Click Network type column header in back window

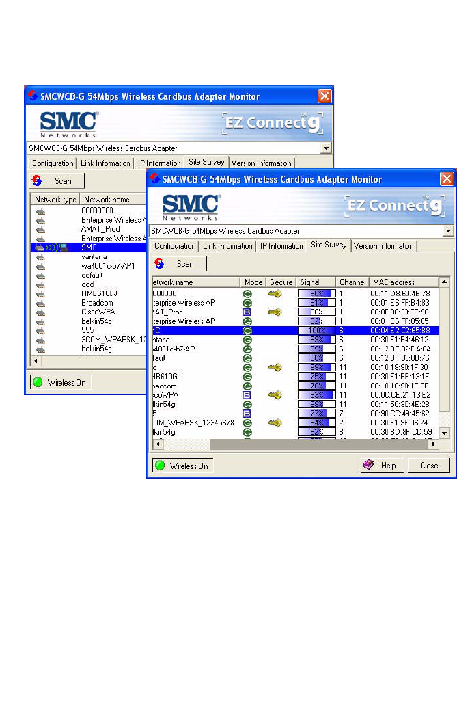pyautogui.click(x=55, y=199)
